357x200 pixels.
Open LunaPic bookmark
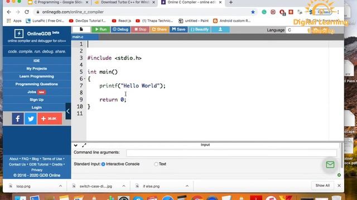(x=45, y=21)
